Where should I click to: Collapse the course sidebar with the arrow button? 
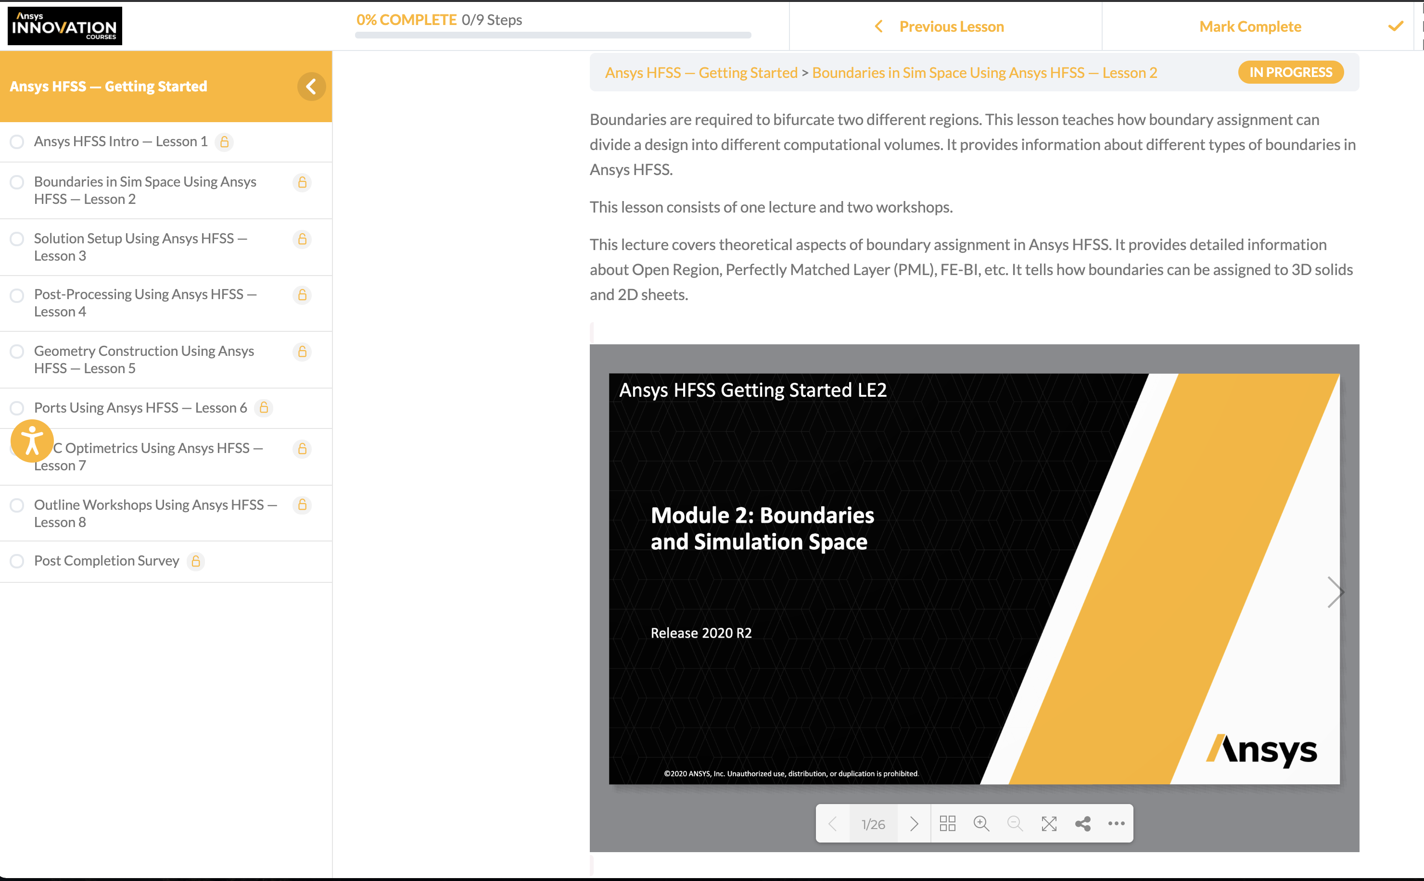point(311,87)
